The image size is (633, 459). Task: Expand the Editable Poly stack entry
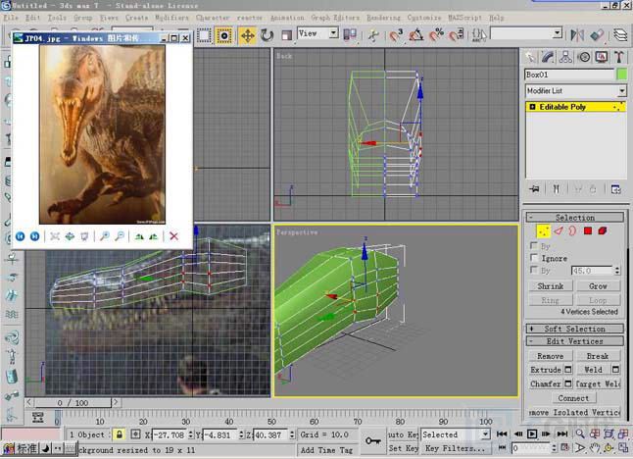[x=532, y=107]
